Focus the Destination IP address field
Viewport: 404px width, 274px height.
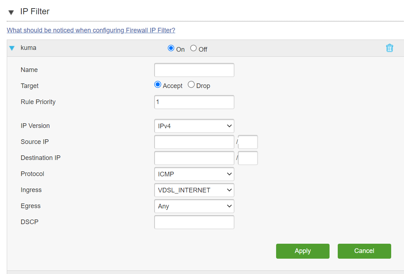click(194, 158)
